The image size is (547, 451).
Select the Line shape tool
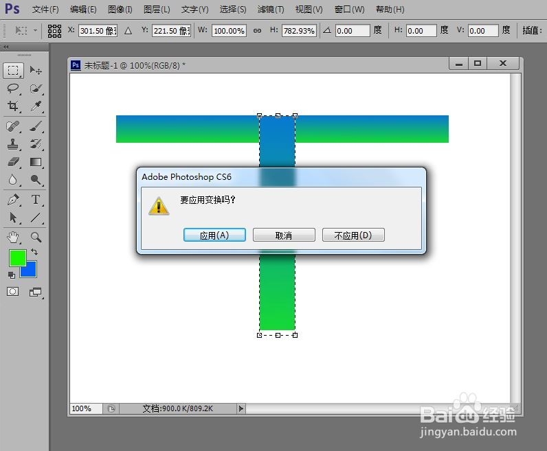pos(36,218)
